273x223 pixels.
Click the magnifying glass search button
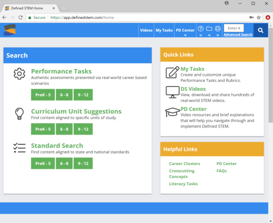[260, 30]
